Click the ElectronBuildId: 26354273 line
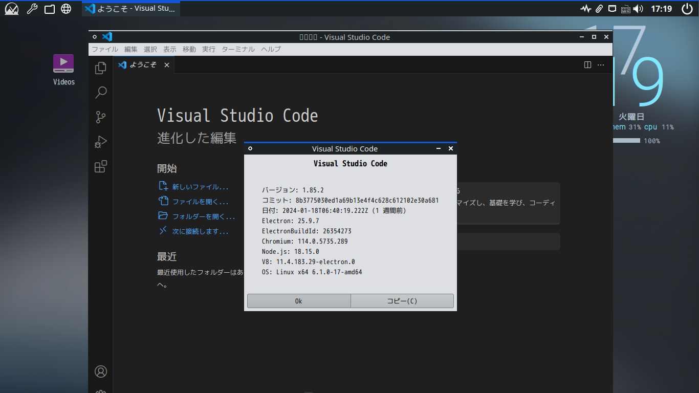 [x=307, y=231]
